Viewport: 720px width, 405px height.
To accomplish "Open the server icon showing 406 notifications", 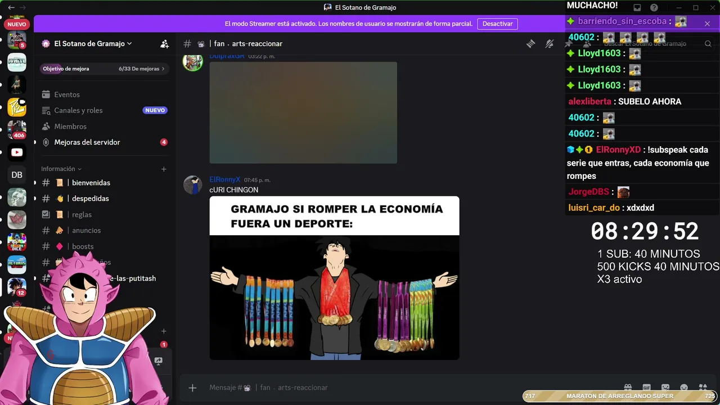I will (x=17, y=130).
